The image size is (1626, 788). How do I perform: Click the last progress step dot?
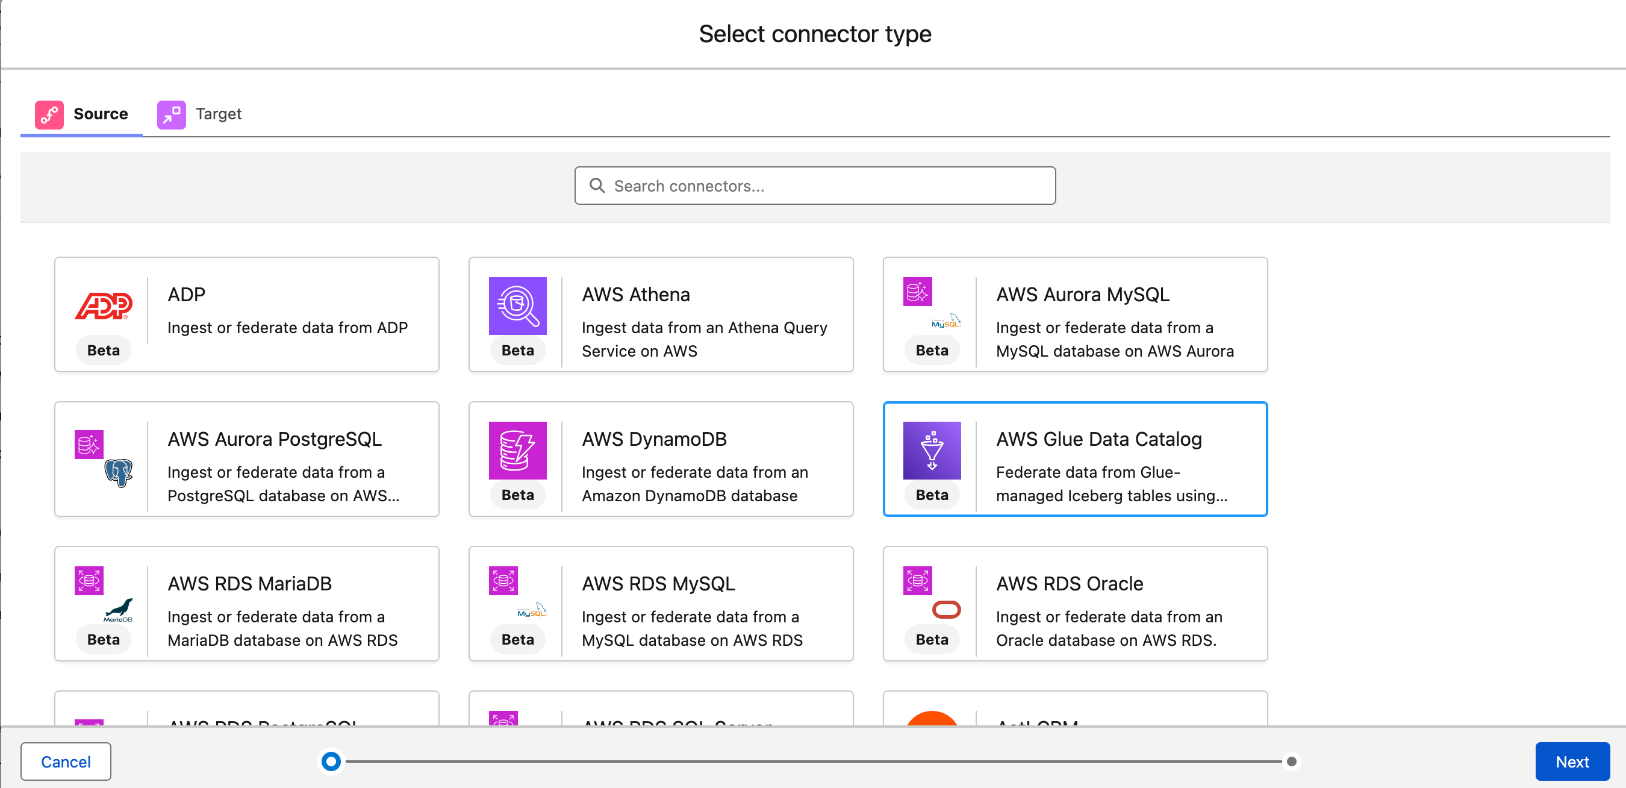[x=1291, y=761]
